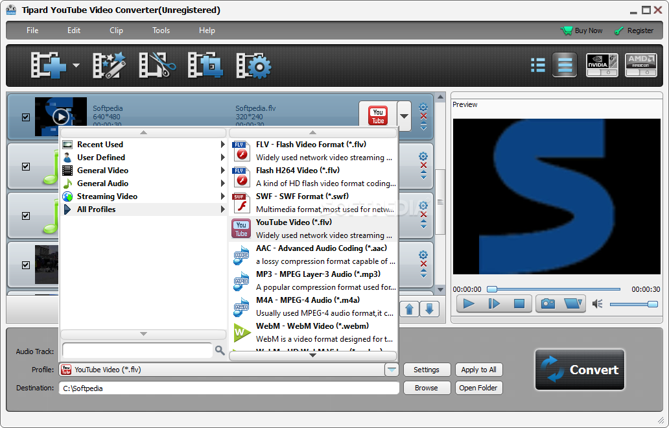
Task: Click Buy Now cart link
Action: pyautogui.click(x=582, y=30)
